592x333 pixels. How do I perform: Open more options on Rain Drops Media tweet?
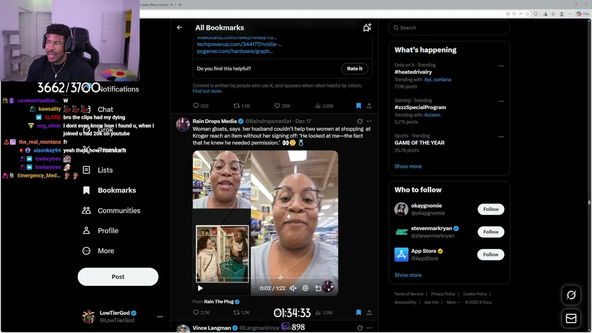click(369, 121)
